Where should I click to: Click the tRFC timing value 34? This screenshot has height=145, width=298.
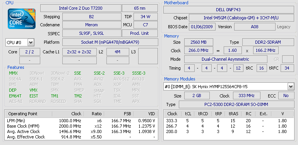tap(287, 68)
